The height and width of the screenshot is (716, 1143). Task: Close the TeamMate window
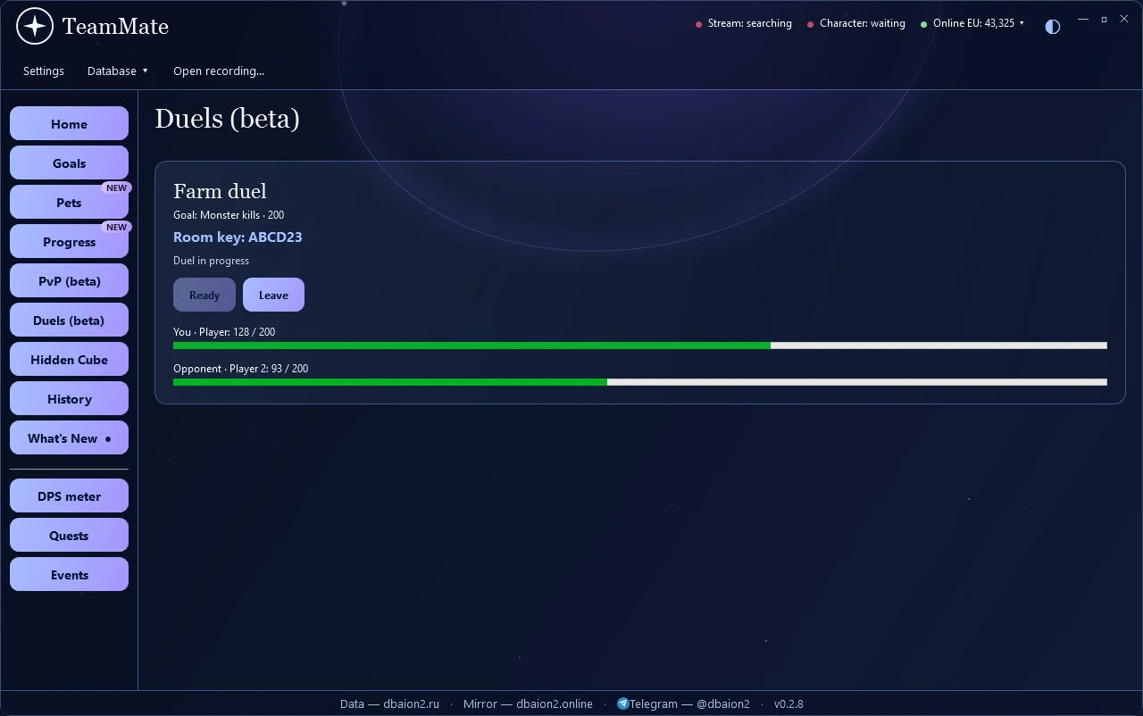1124,19
